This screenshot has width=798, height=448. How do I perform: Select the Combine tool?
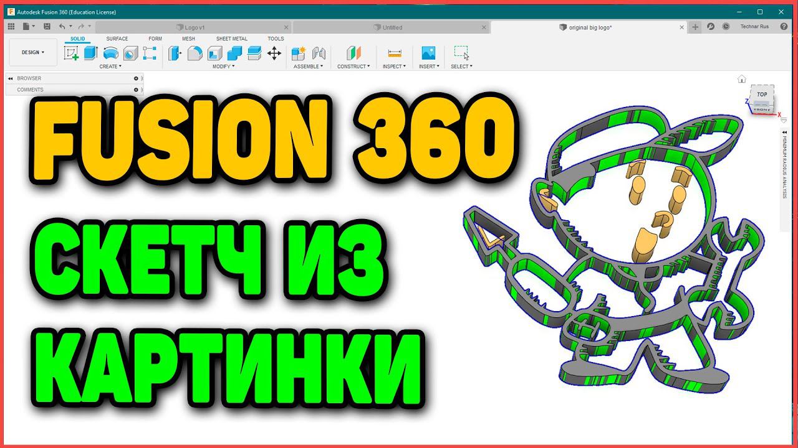click(x=234, y=53)
